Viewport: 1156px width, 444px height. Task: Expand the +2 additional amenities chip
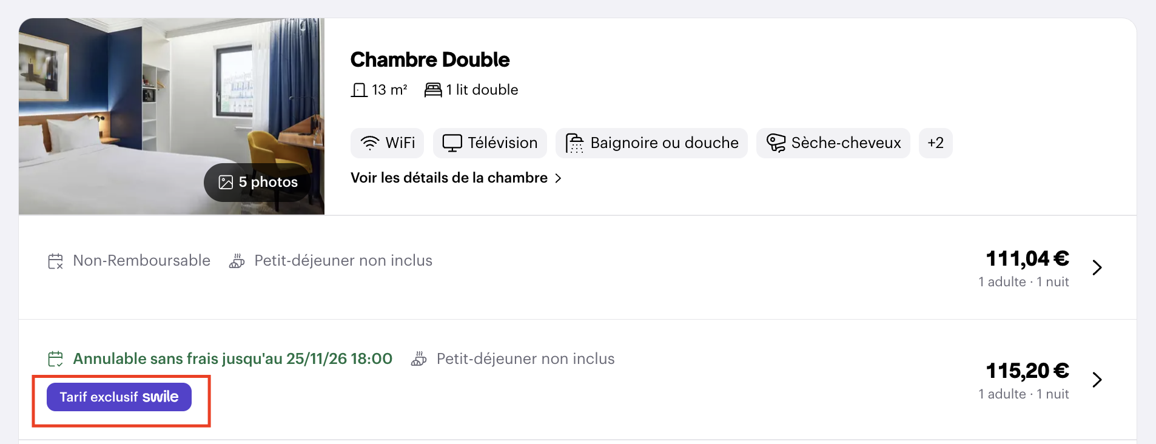tap(935, 143)
